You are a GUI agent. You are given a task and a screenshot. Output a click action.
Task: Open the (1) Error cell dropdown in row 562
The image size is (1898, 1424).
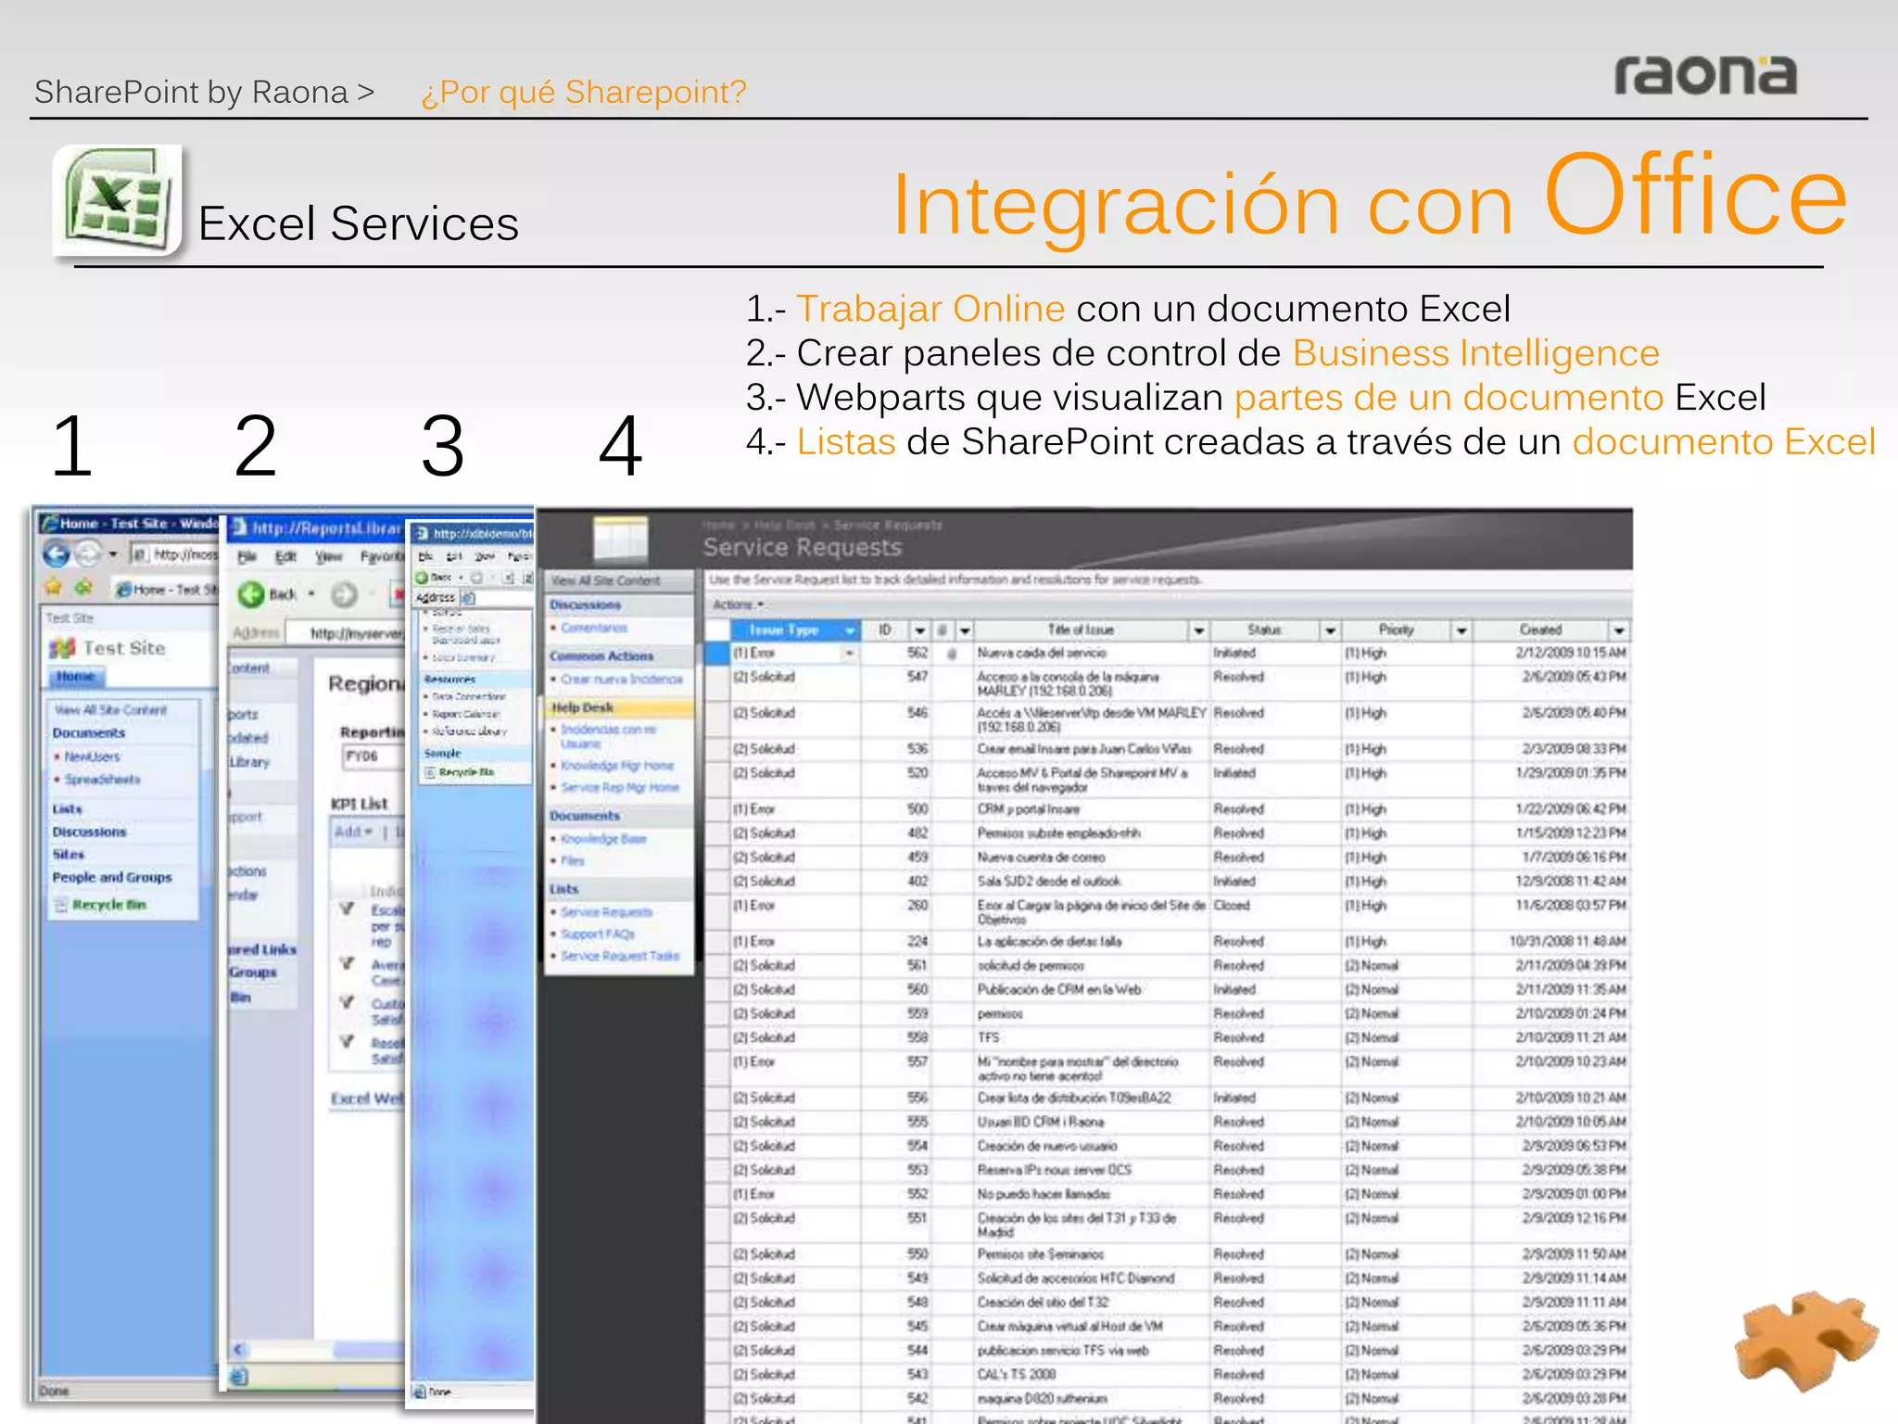[849, 654]
